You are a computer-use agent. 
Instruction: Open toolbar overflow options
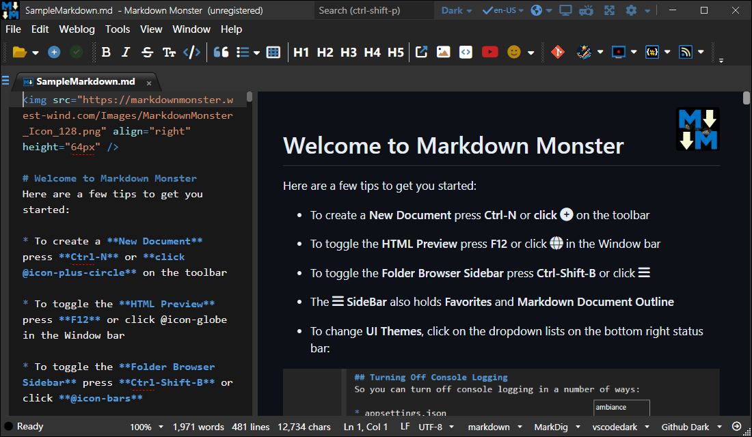[x=721, y=60]
